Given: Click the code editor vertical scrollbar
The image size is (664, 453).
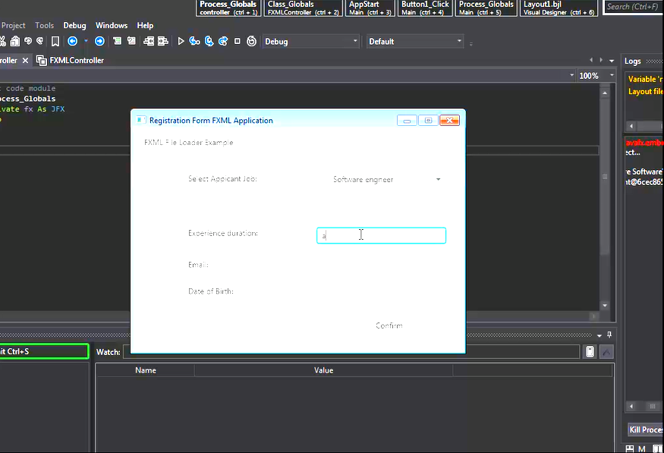Looking at the screenshot, I should [x=605, y=175].
